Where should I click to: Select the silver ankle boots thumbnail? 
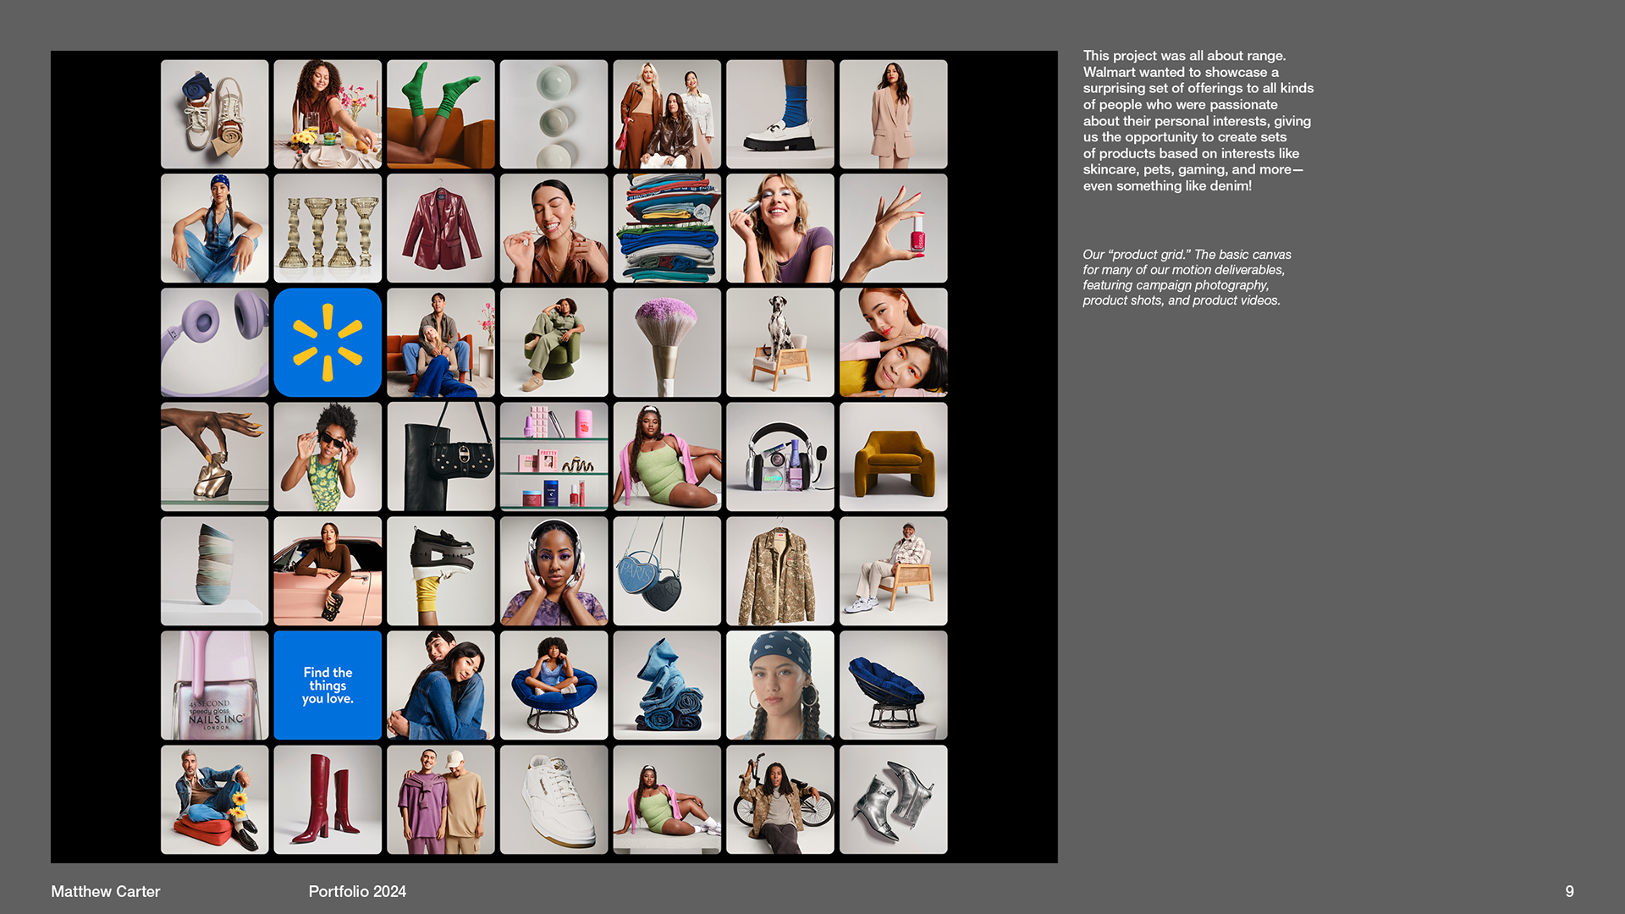[x=893, y=799]
